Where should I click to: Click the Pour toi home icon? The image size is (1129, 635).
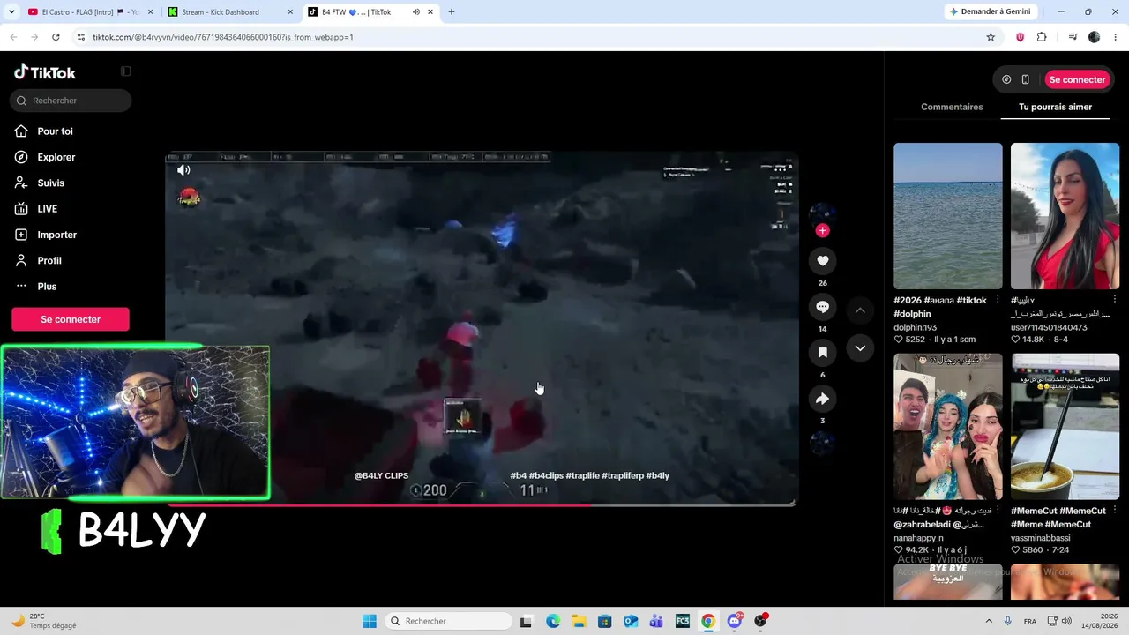click(x=21, y=131)
